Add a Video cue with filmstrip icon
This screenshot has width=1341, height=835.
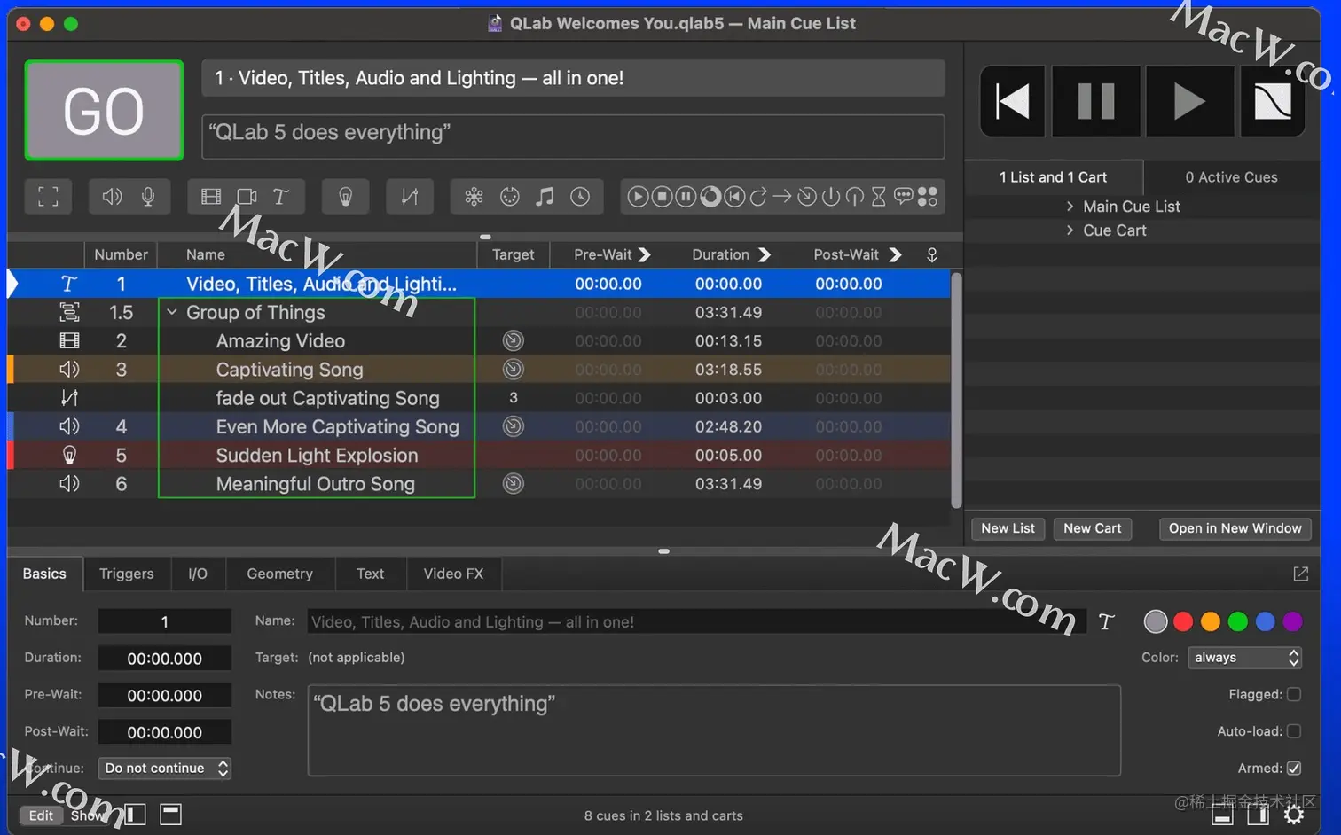[x=211, y=197]
